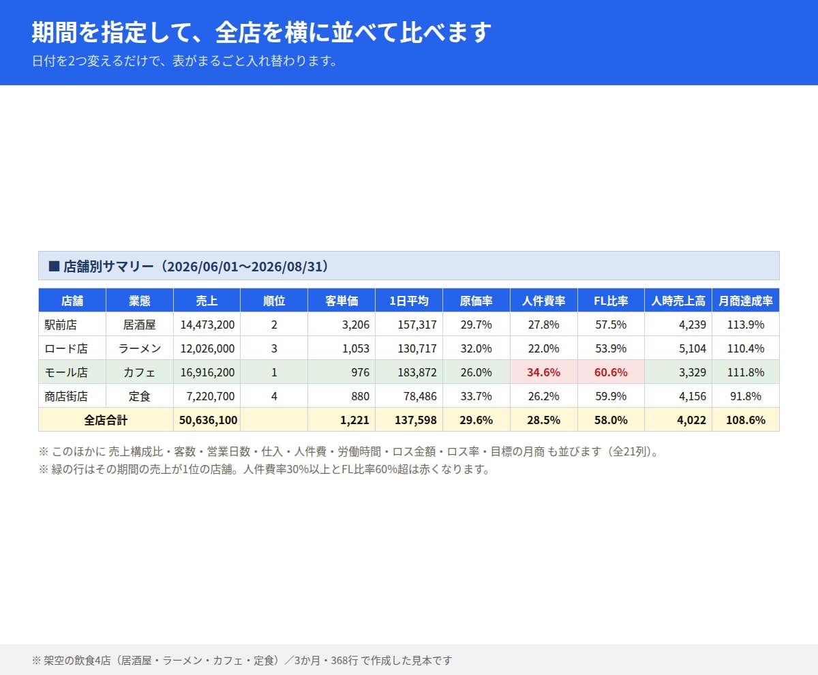This screenshot has height=675, width=818.
Task: Click the 客単価 column header
Action: (342, 301)
